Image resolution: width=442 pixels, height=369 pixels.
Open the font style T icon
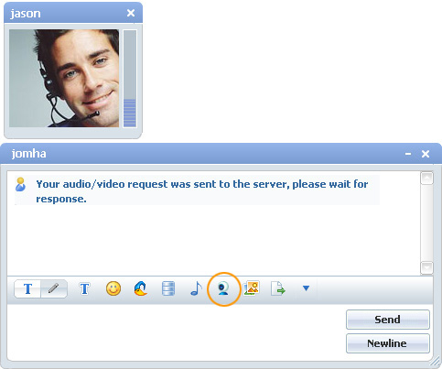click(x=84, y=288)
